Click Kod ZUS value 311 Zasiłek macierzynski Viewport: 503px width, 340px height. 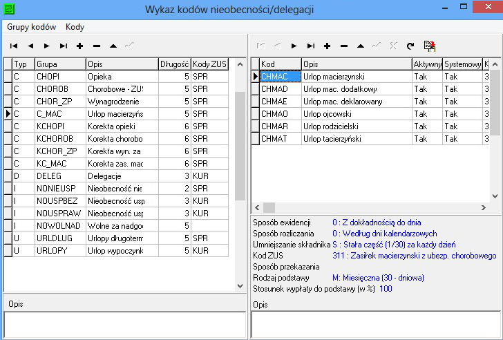(414, 256)
